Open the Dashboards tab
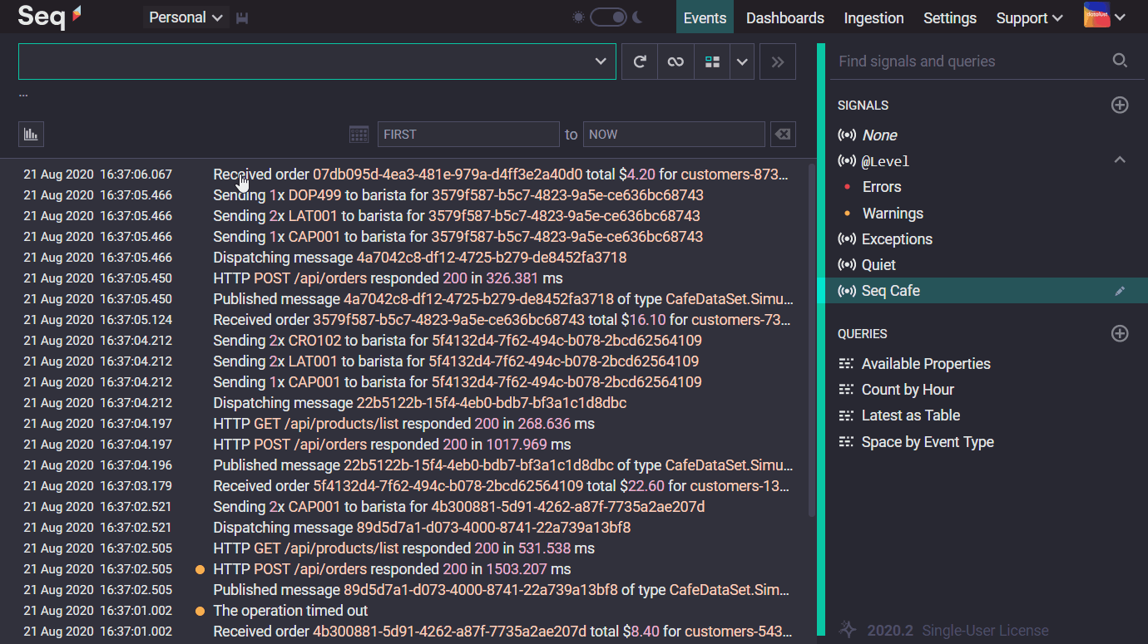This screenshot has height=644, width=1148. click(x=784, y=17)
